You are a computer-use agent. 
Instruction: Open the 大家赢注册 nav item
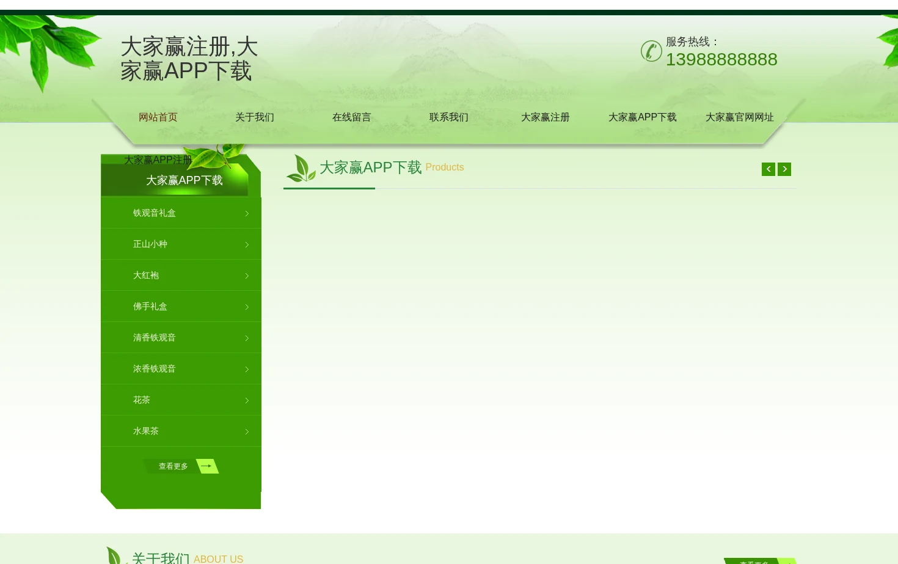click(546, 117)
